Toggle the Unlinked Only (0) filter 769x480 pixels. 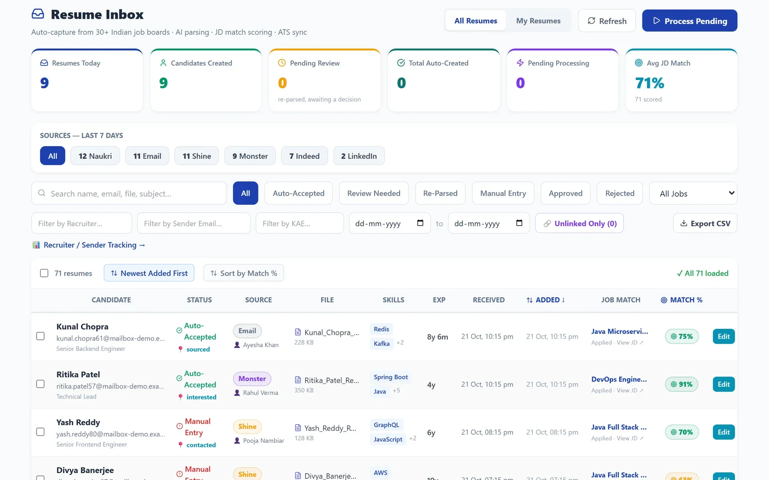point(579,223)
